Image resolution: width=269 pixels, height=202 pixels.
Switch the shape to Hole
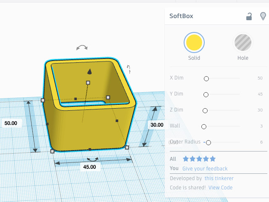tap(243, 43)
